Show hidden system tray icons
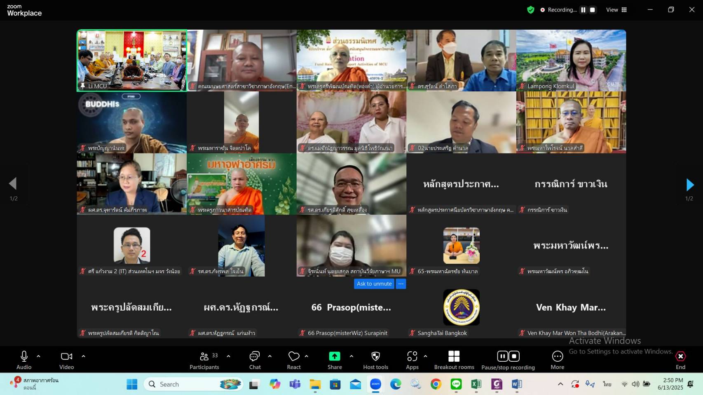Image resolution: width=703 pixels, height=395 pixels. pos(560,384)
